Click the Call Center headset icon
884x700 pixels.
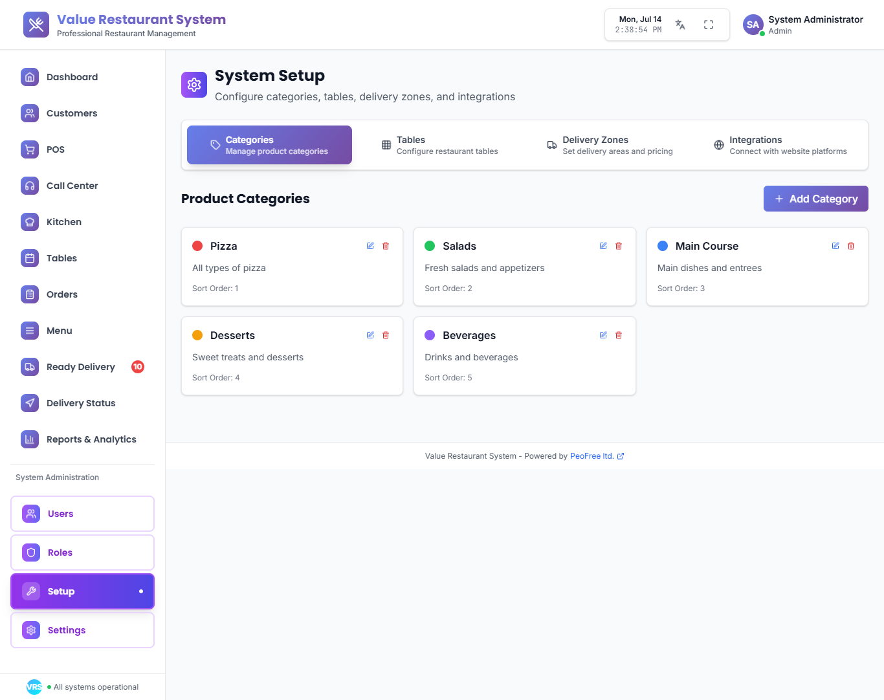click(30, 186)
